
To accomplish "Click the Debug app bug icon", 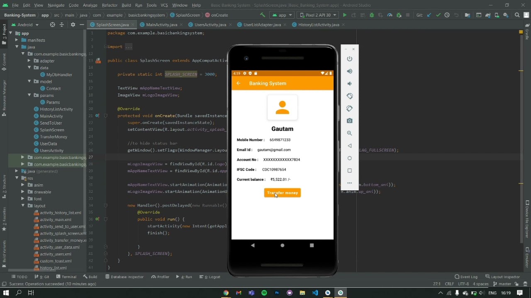I will tap(371, 15).
